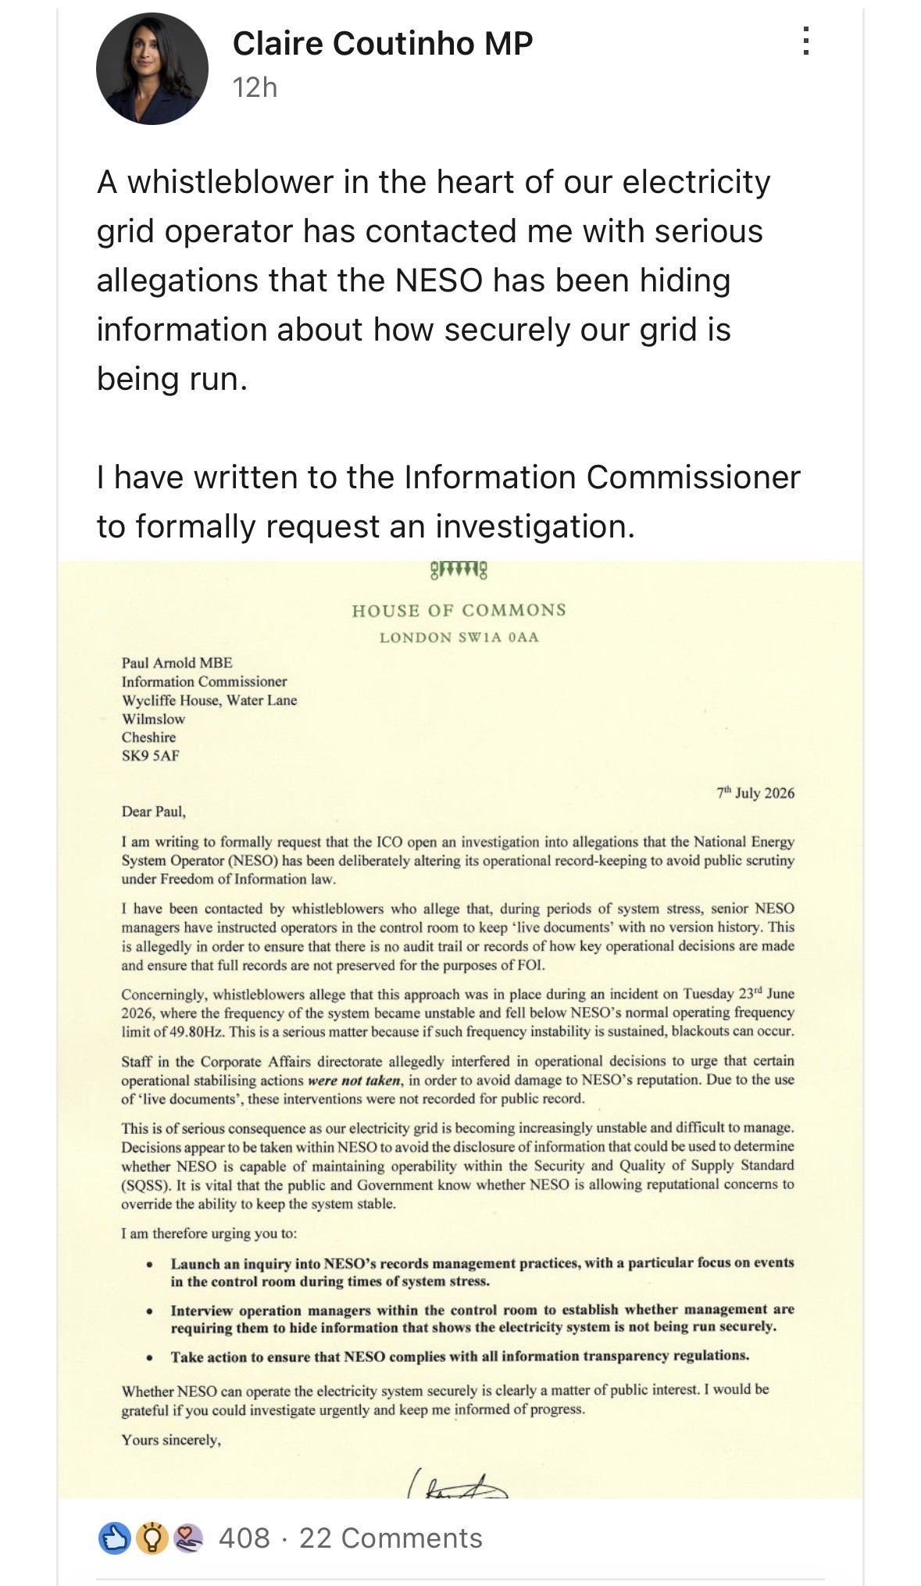The height and width of the screenshot is (1586, 921).
Task: Click the 'HOUSE OF COMMONS' letter heading
Action: [x=459, y=610]
